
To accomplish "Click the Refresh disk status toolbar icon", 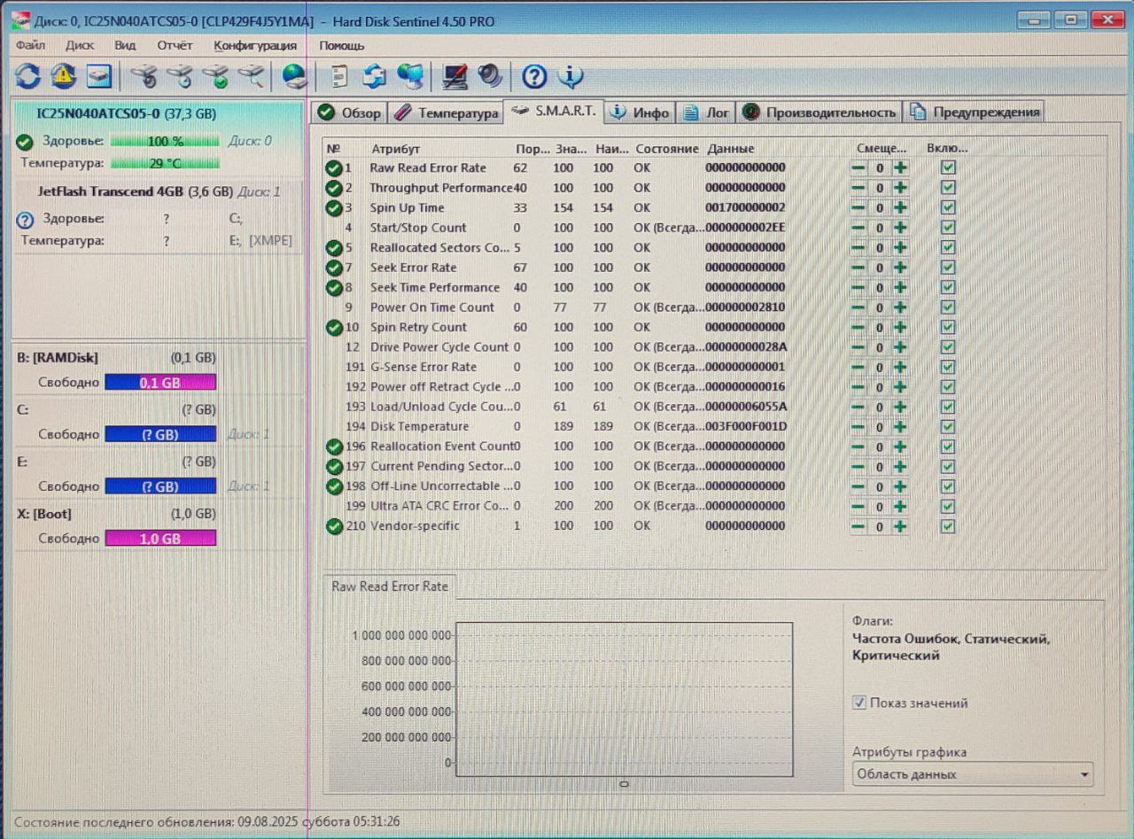I will click(27, 77).
